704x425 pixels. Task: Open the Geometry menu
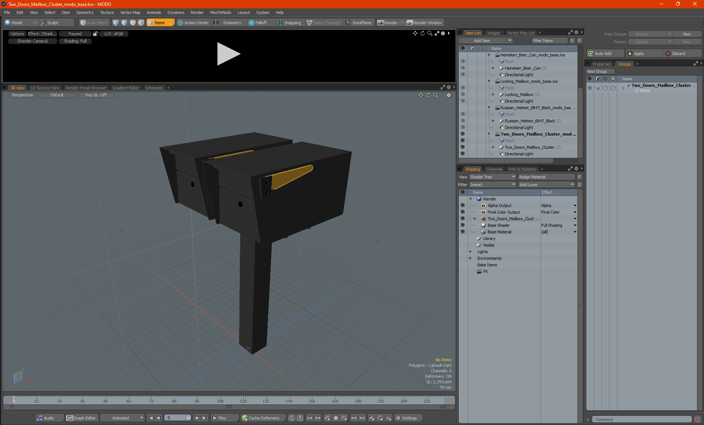coord(85,12)
